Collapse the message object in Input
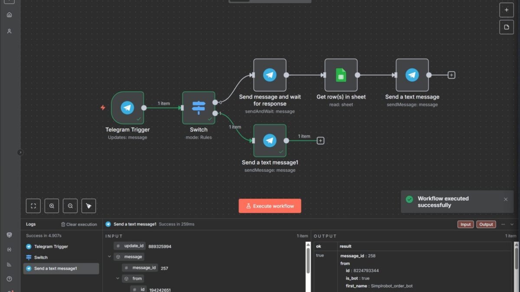Viewport: 520px width, 292px height. tap(109, 257)
